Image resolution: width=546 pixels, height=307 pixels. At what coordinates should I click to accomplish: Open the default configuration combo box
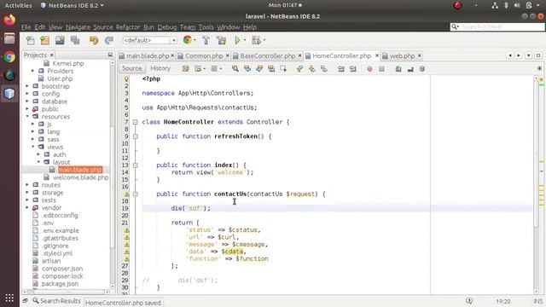(150, 40)
